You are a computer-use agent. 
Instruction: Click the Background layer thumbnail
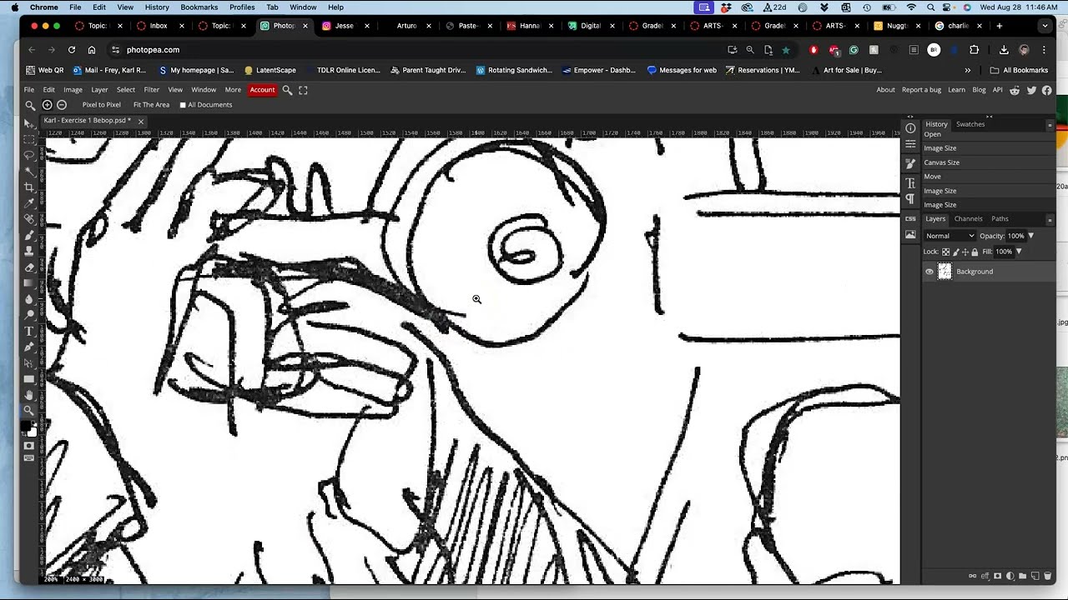[945, 272]
